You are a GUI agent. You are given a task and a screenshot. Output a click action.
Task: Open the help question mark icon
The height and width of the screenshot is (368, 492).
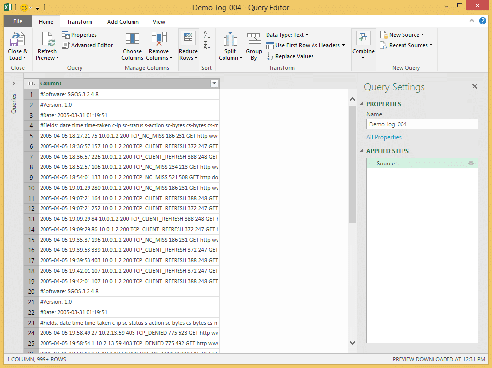coord(482,21)
